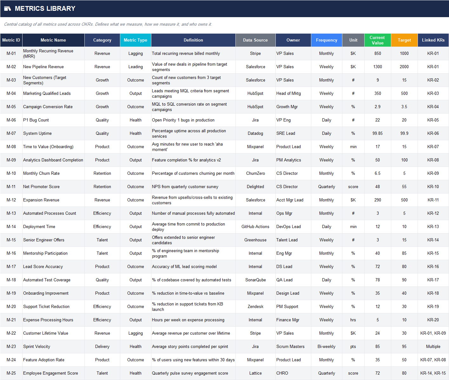Select the GitHub Actions data source cell
Image resolution: width=449 pixels, height=380 pixels.
pyautogui.click(x=255, y=226)
